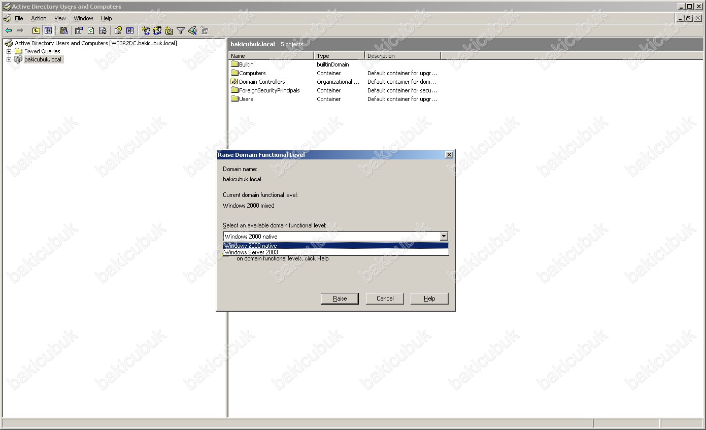The image size is (706, 430).
Task: Sort by the Description column header
Action: point(402,56)
